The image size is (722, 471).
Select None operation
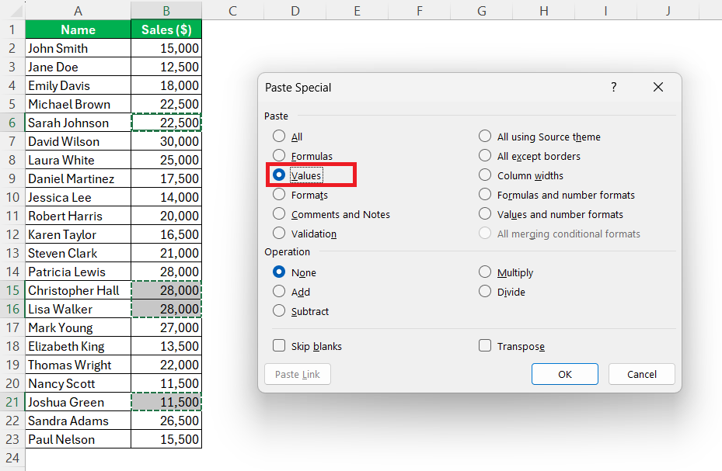(295, 272)
